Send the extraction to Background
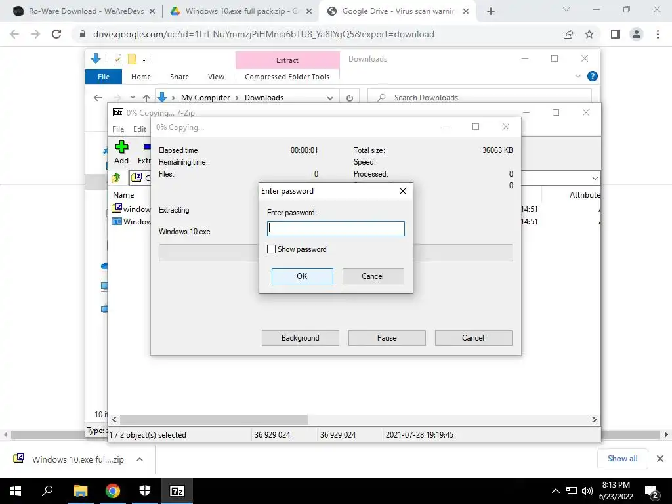The image size is (672, 504). (300, 338)
